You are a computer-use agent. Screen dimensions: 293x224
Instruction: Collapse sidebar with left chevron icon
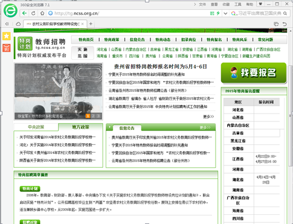7,24
